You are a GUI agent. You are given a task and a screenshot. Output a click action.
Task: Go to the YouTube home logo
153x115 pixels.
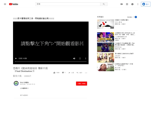14,4
